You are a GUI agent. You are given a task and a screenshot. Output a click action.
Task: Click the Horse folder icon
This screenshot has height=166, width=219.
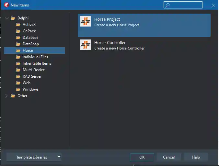(x=18, y=50)
